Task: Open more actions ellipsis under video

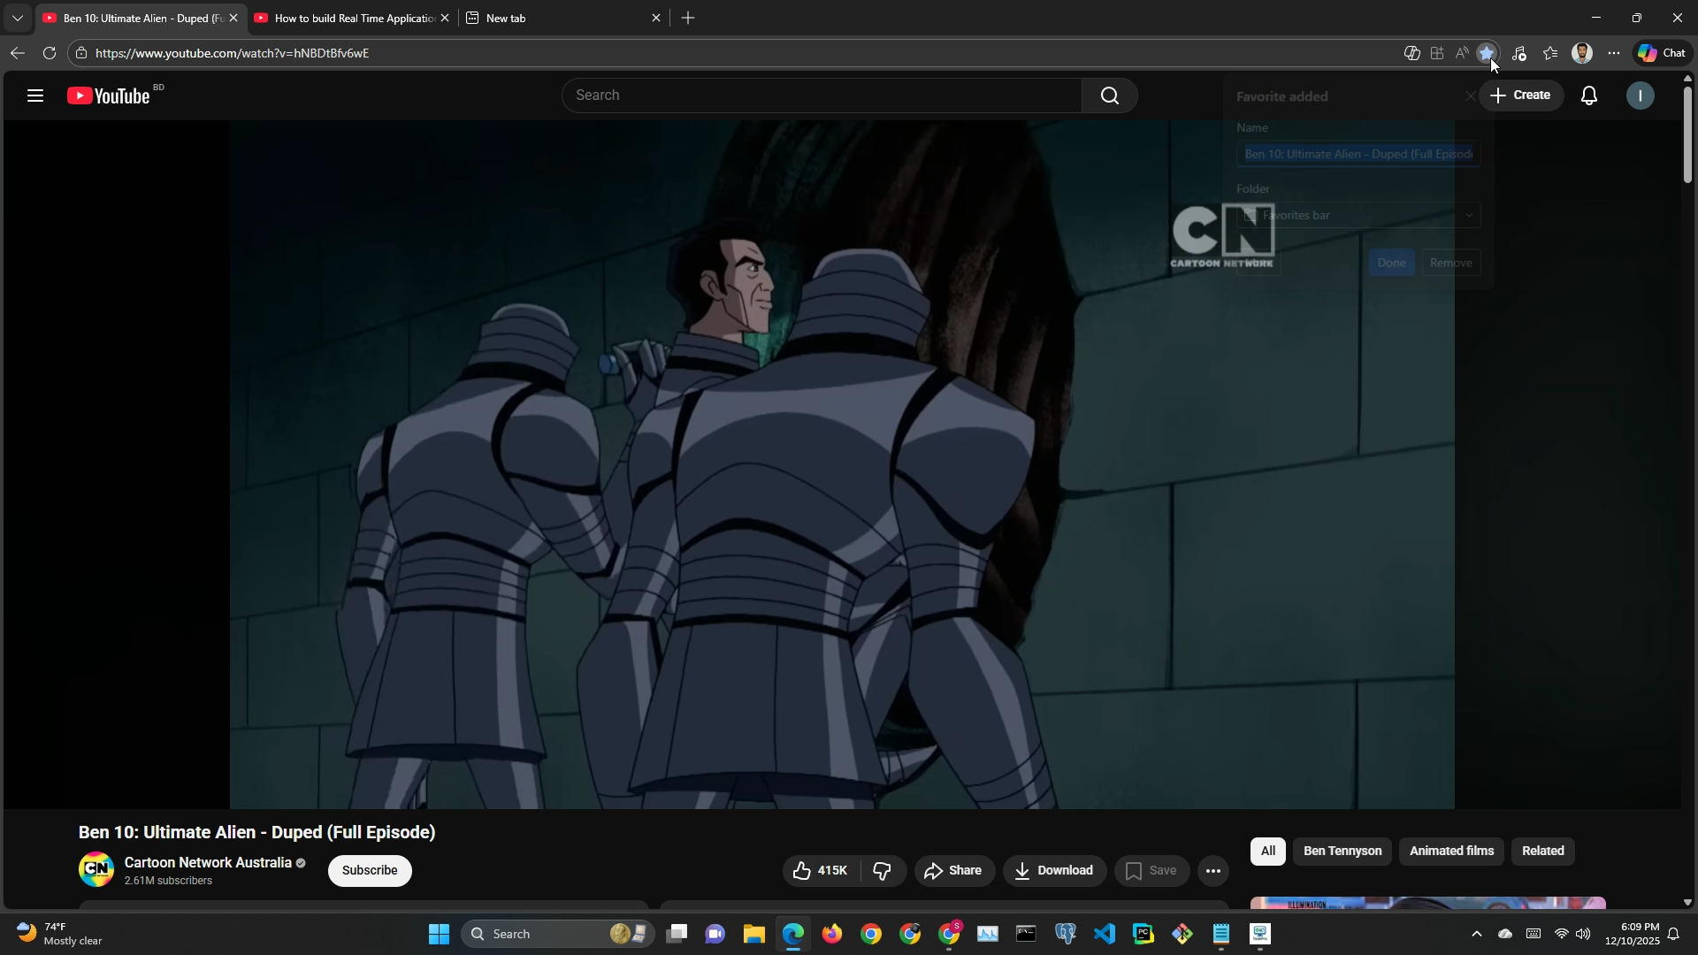Action: pyautogui.click(x=1212, y=871)
